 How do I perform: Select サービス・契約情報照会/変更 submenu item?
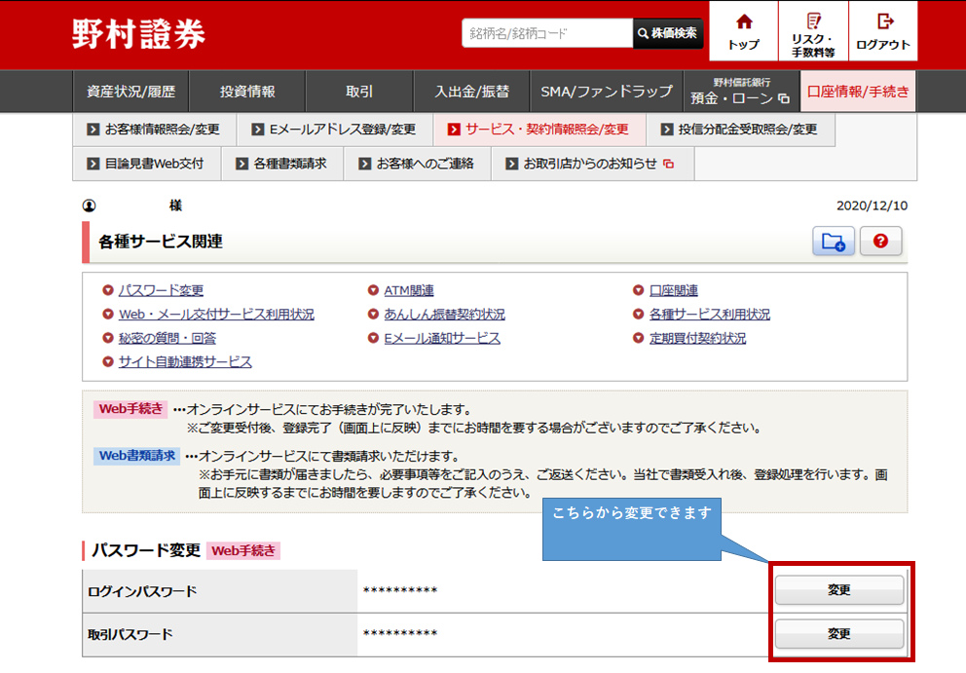pyautogui.click(x=540, y=130)
